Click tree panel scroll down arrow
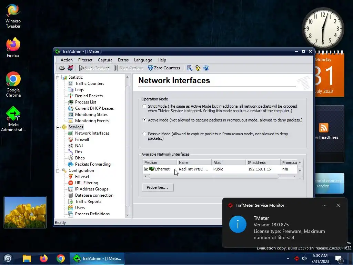The width and height of the screenshot is (353, 265). click(128, 215)
